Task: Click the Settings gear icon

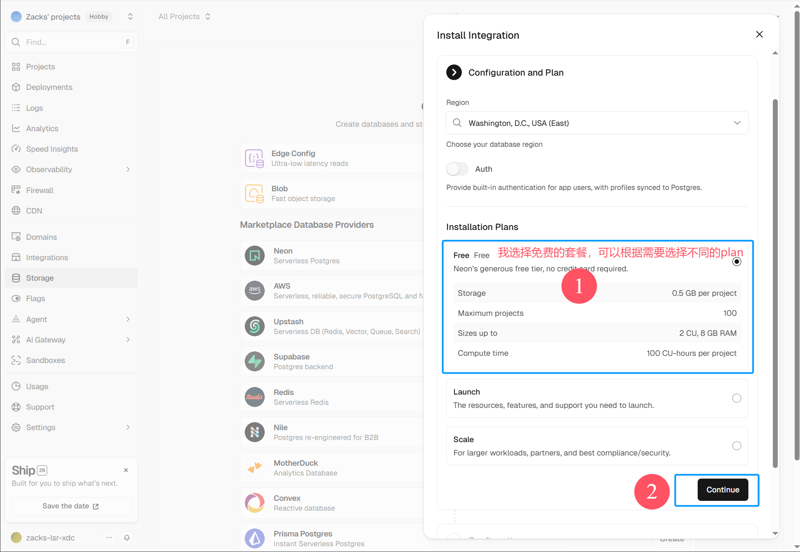Action: [x=16, y=427]
